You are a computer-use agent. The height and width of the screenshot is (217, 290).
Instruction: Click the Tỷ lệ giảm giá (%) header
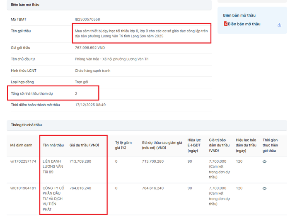click(123, 145)
